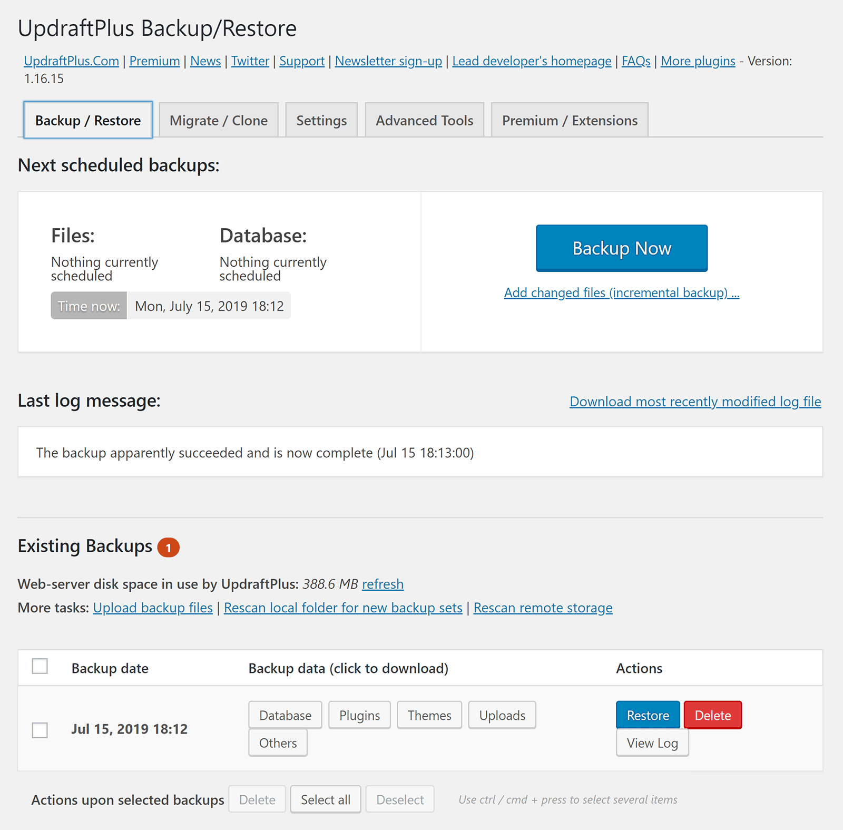Click the blue Restore button
This screenshot has height=830, width=843.
click(648, 715)
